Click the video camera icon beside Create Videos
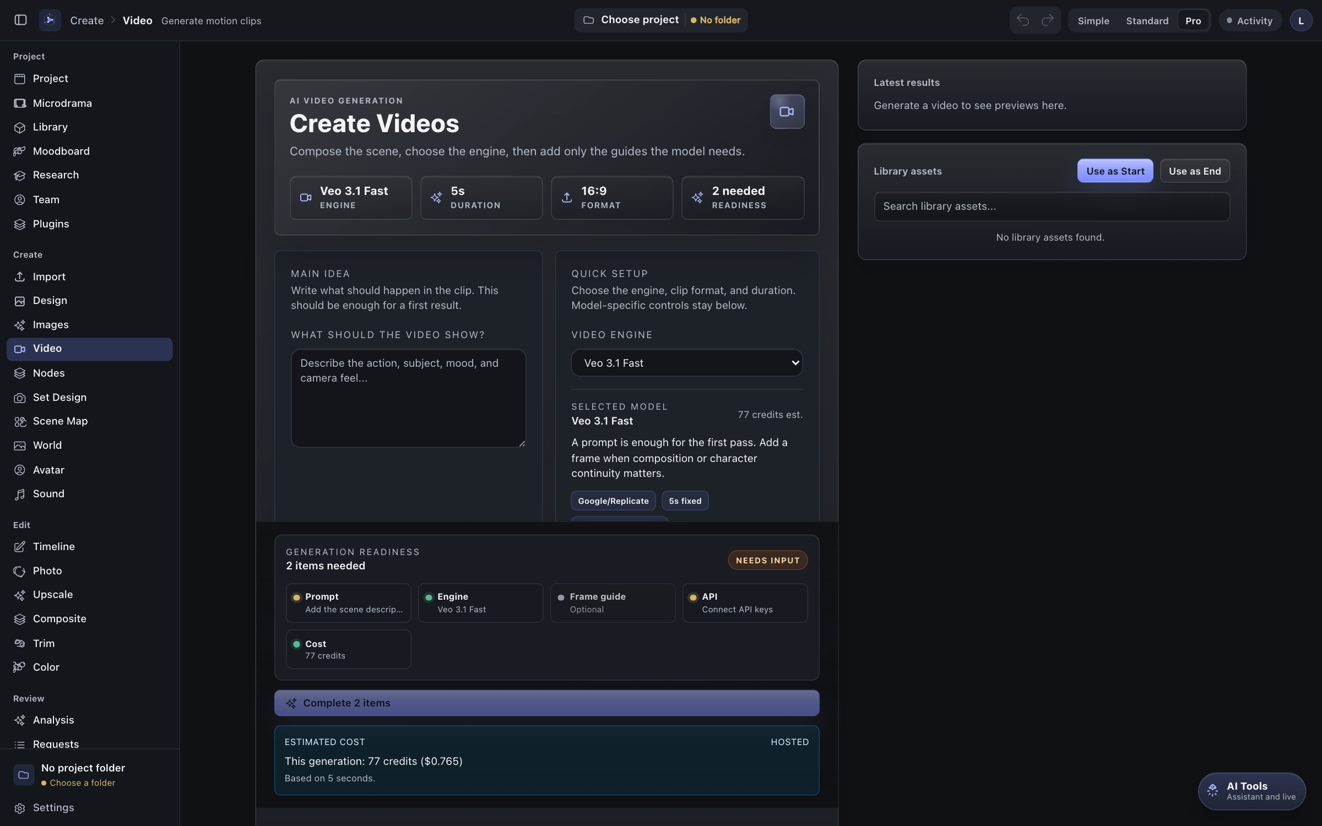The image size is (1322, 826). pyautogui.click(x=787, y=111)
